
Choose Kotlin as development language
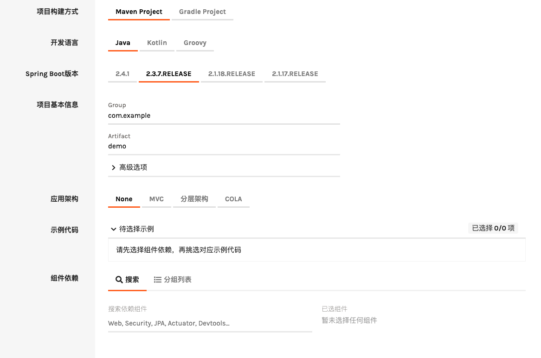pyautogui.click(x=157, y=43)
